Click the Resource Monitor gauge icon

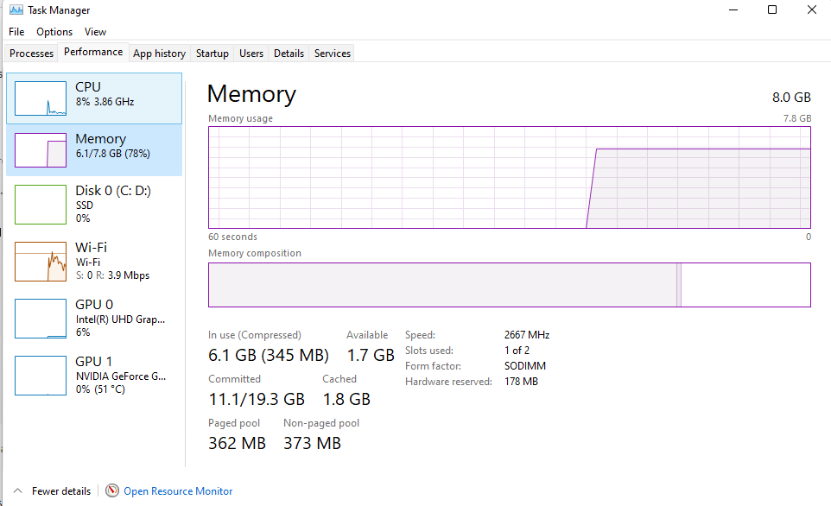pyautogui.click(x=112, y=490)
